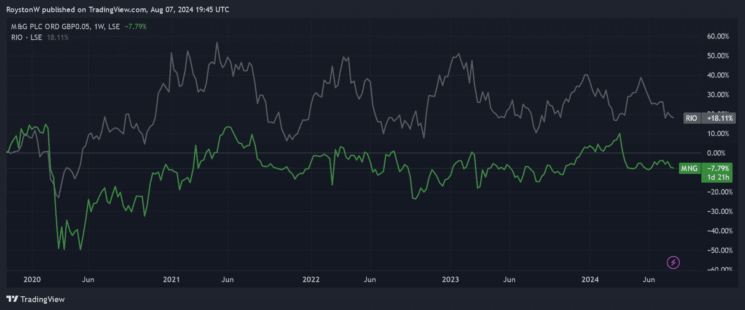Jump to 2021 on the time axis
The width and height of the screenshot is (745, 310).
click(171, 279)
